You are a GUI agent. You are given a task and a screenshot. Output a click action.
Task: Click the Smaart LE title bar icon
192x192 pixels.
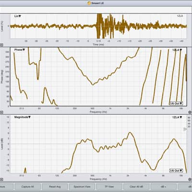pyautogui.click(x=89, y=3)
